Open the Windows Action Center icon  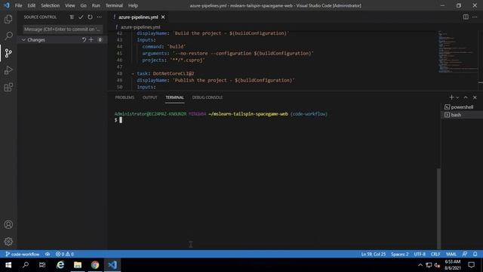[x=471, y=265]
